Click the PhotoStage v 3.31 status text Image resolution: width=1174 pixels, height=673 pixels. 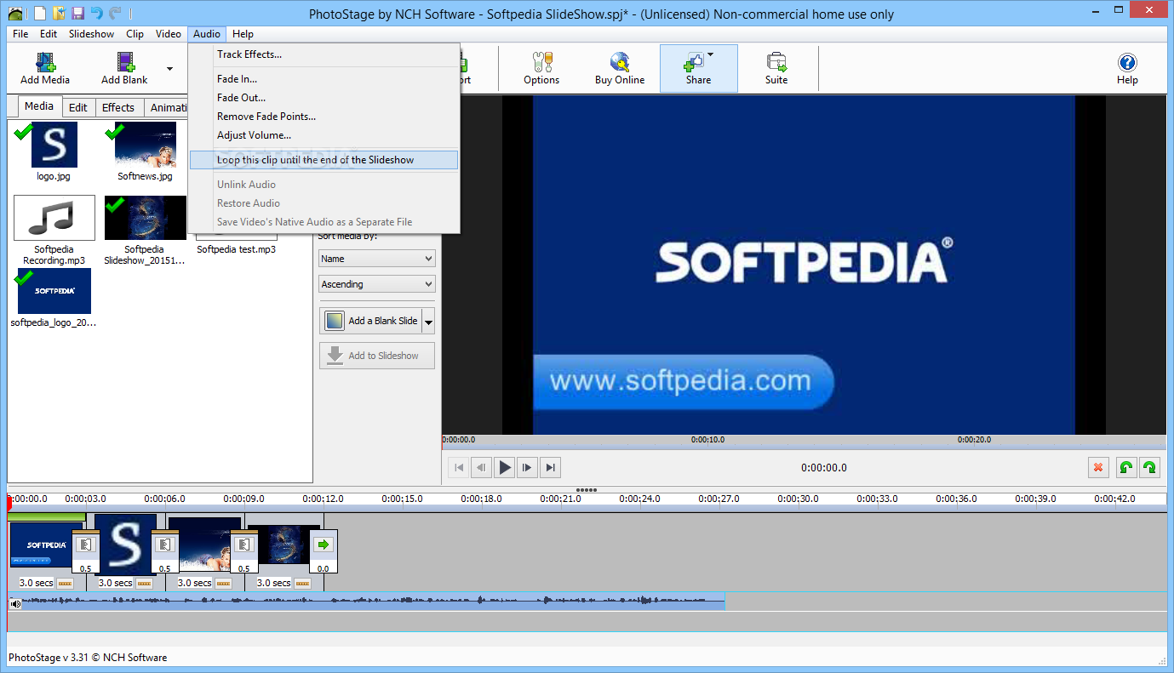88,658
